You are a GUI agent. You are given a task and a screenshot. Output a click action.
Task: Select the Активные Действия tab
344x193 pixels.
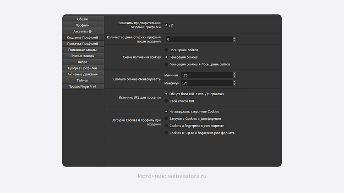coord(83,74)
